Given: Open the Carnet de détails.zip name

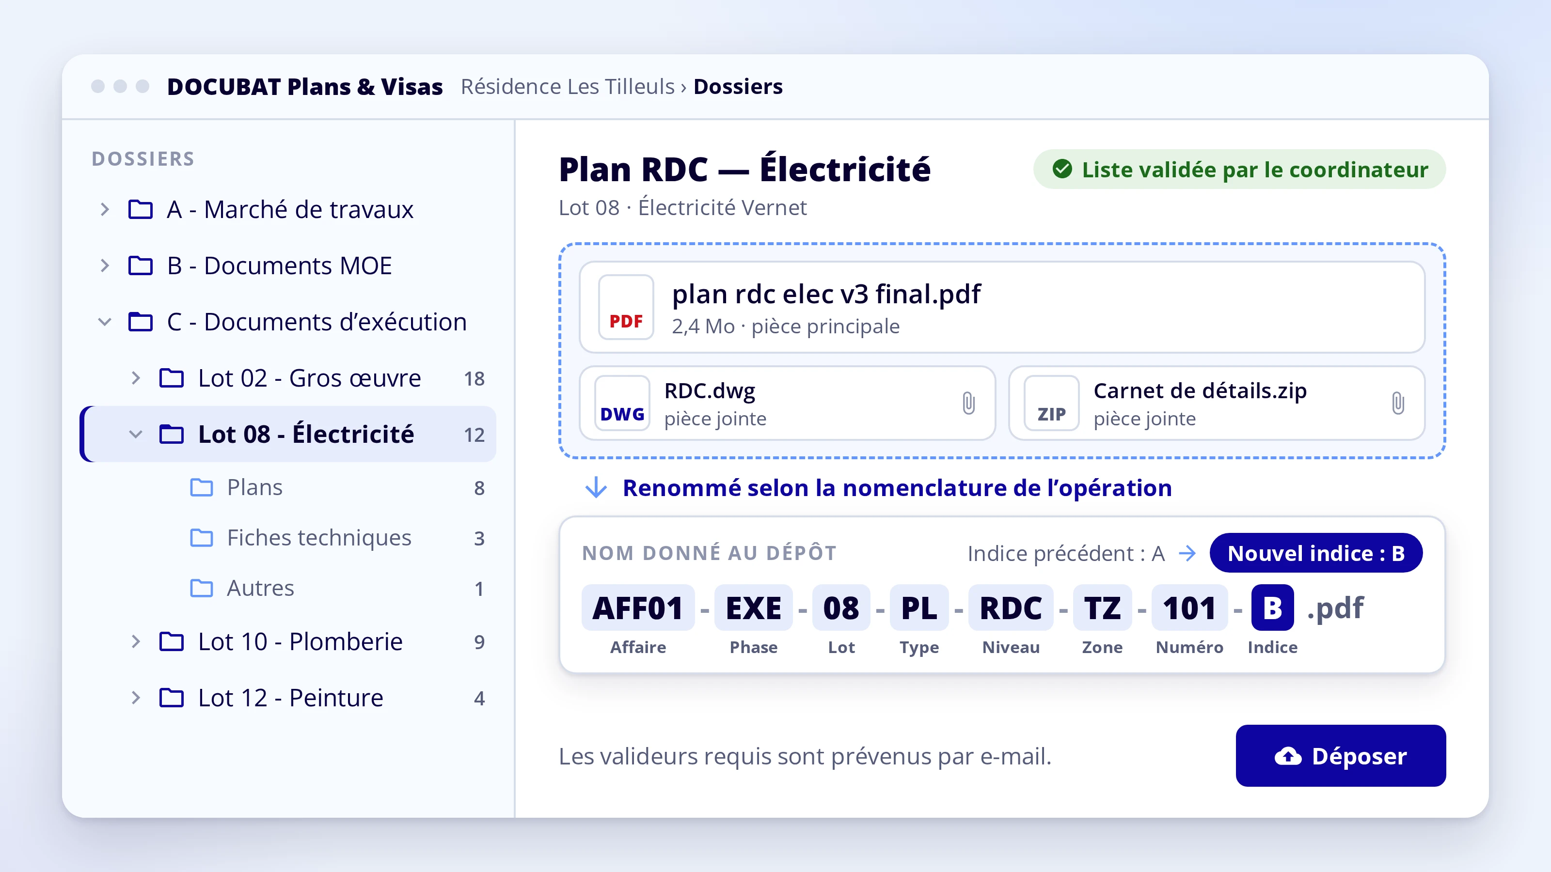Looking at the screenshot, I should pyautogui.click(x=1200, y=390).
